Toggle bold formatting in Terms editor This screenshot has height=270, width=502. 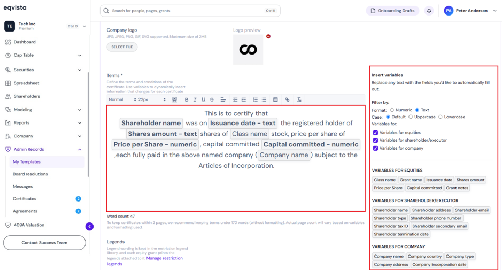click(x=187, y=99)
